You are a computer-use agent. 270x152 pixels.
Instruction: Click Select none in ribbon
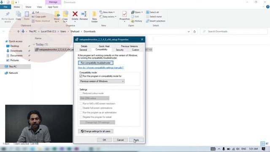click(x=154, y=16)
